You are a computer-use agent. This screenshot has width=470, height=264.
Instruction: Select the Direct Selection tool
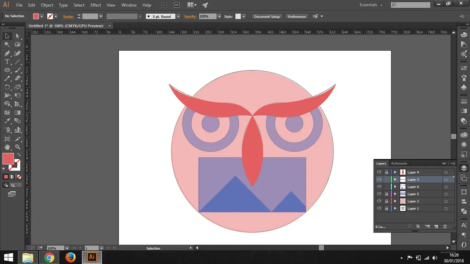tap(17, 36)
